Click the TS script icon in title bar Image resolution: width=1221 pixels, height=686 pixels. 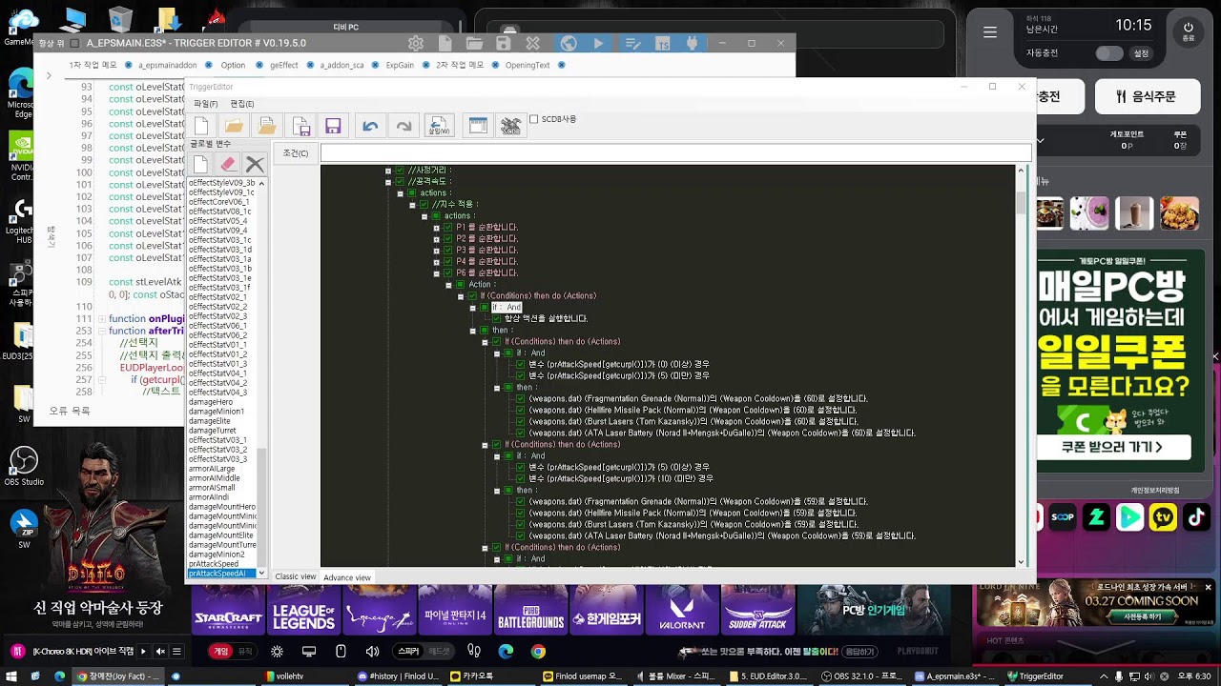pyautogui.click(x=664, y=43)
